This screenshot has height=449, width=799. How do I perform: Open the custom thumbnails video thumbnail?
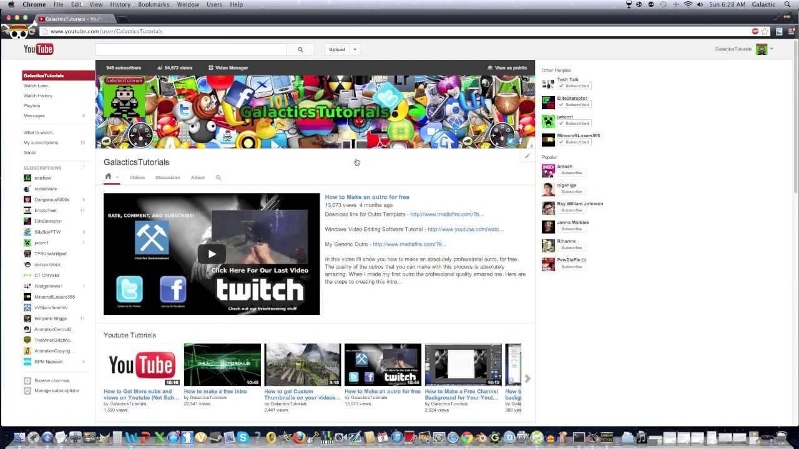303,365
